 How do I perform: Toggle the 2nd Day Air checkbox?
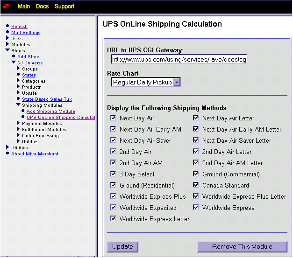pos(113,152)
